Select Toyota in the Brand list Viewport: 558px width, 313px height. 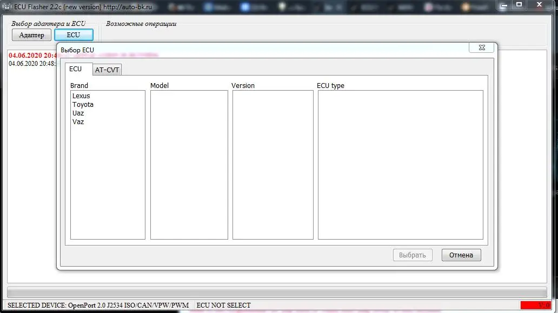pos(83,105)
